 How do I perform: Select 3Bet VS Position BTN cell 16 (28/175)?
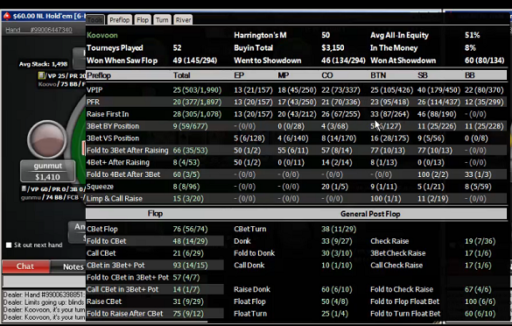(389, 138)
